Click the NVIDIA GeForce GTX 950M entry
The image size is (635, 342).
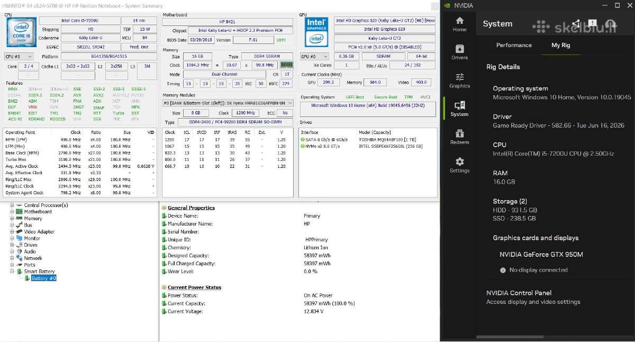[x=541, y=254]
